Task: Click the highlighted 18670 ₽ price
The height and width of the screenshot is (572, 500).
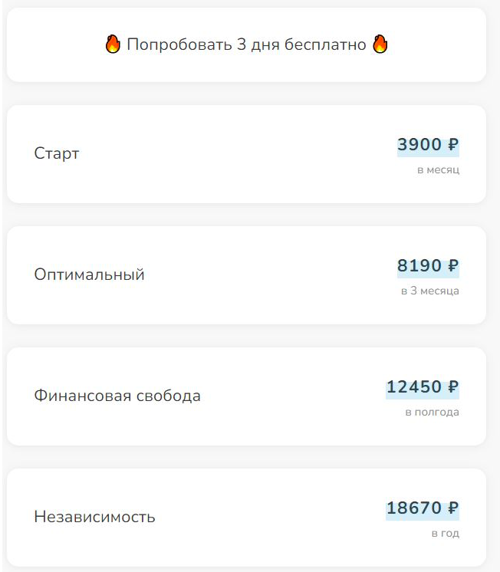Action: [x=423, y=508]
